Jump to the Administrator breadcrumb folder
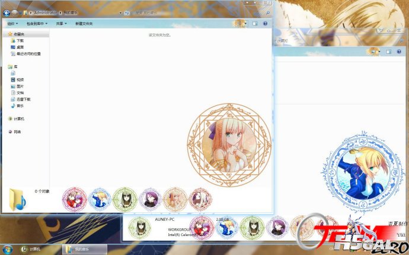This screenshot has width=409, height=255. point(45,13)
